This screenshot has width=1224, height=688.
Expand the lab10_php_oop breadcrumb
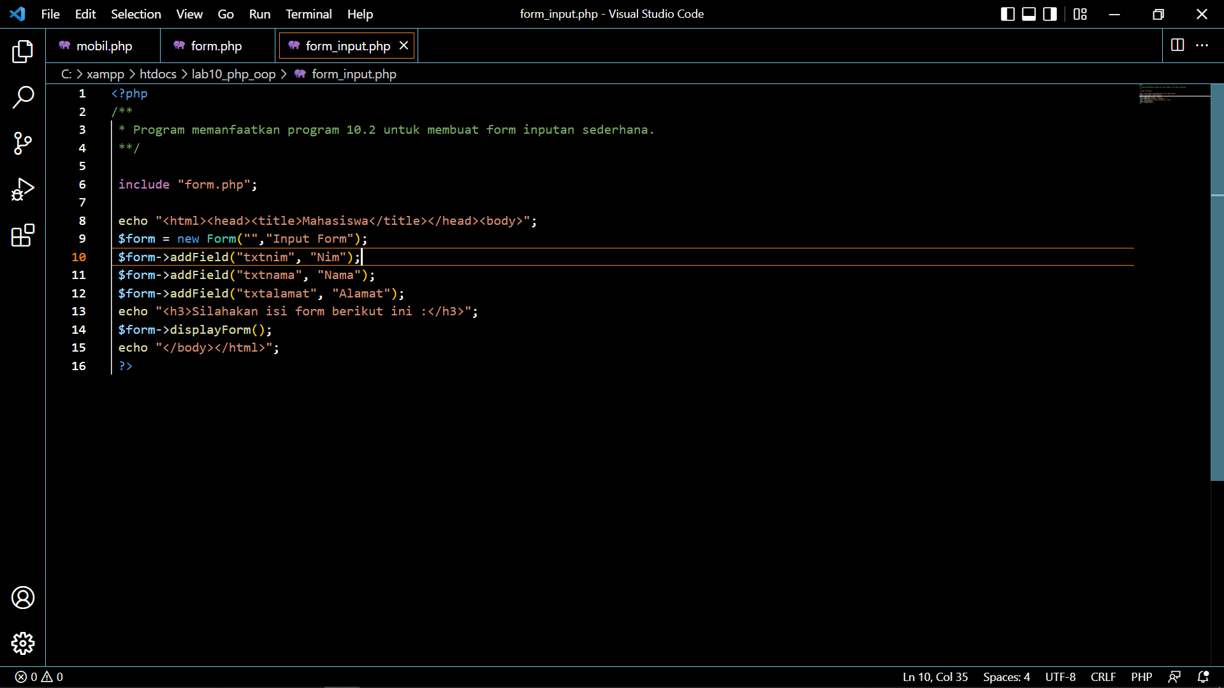tap(233, 74)
